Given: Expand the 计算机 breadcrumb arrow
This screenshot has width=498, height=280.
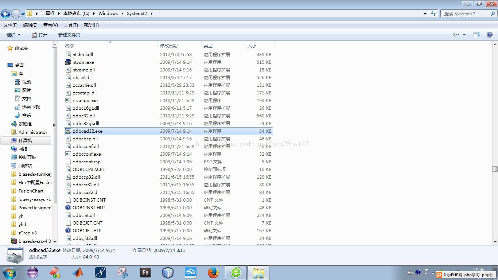Looking at the screenshot, I should [59, 13].
